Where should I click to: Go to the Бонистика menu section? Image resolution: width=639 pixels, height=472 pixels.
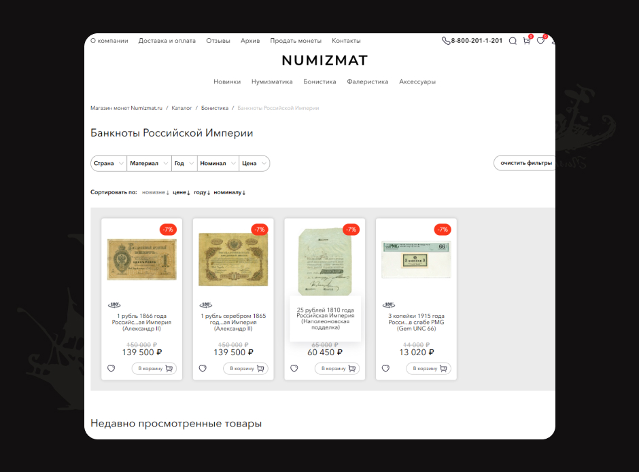tap(320, 81)
